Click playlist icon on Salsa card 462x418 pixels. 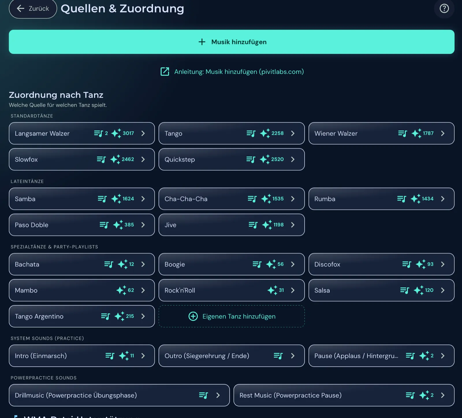pos(405,290)
